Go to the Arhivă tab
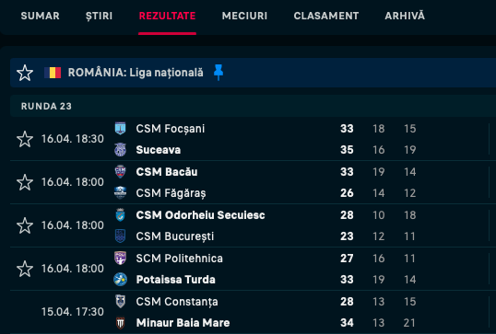Image resolution: width=496 pixels, height=334 pixels. tap(405, 16)
